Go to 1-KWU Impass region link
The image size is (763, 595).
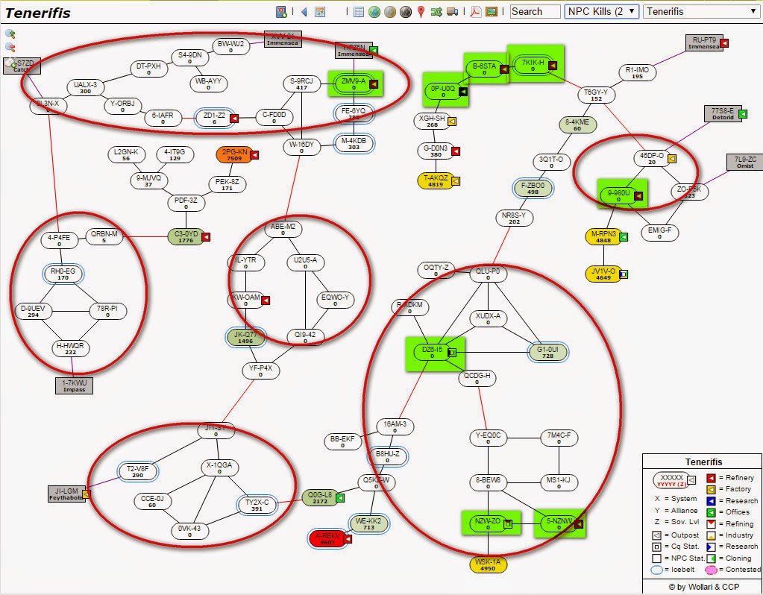pos(74,385)
